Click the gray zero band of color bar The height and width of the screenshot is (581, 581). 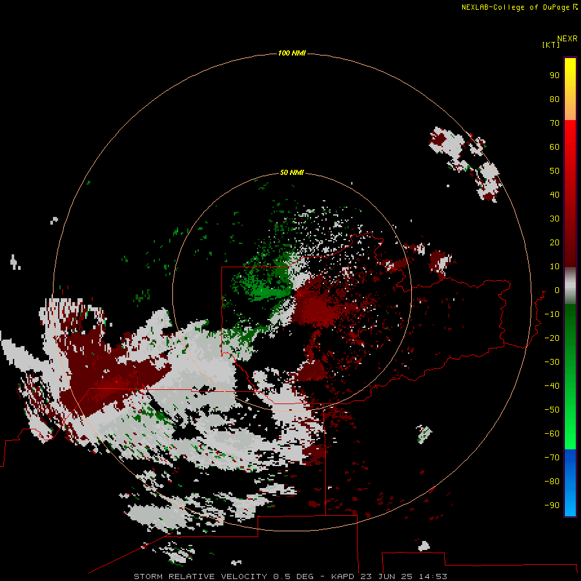570,286
